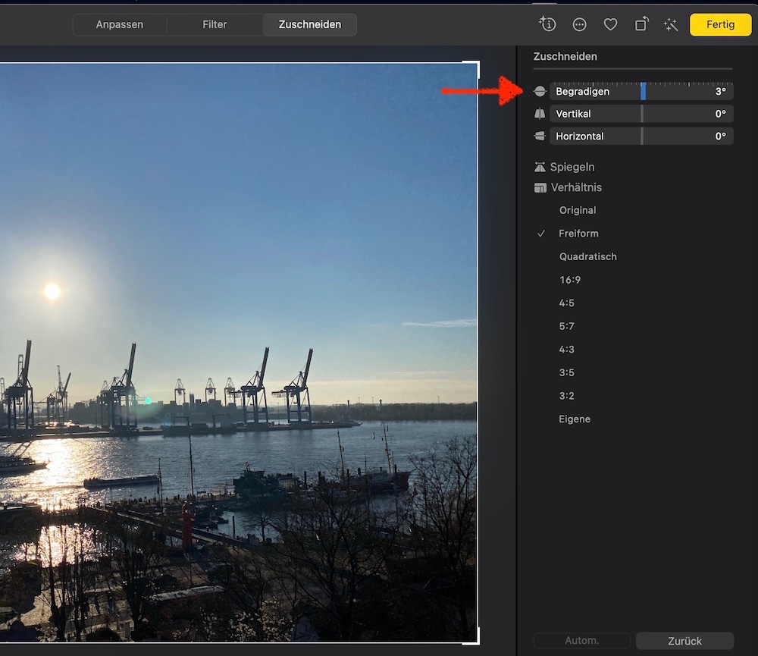Choose the 16:9 aspect ratio
This screenshot has width=758, height=656.
click(570, 280)
